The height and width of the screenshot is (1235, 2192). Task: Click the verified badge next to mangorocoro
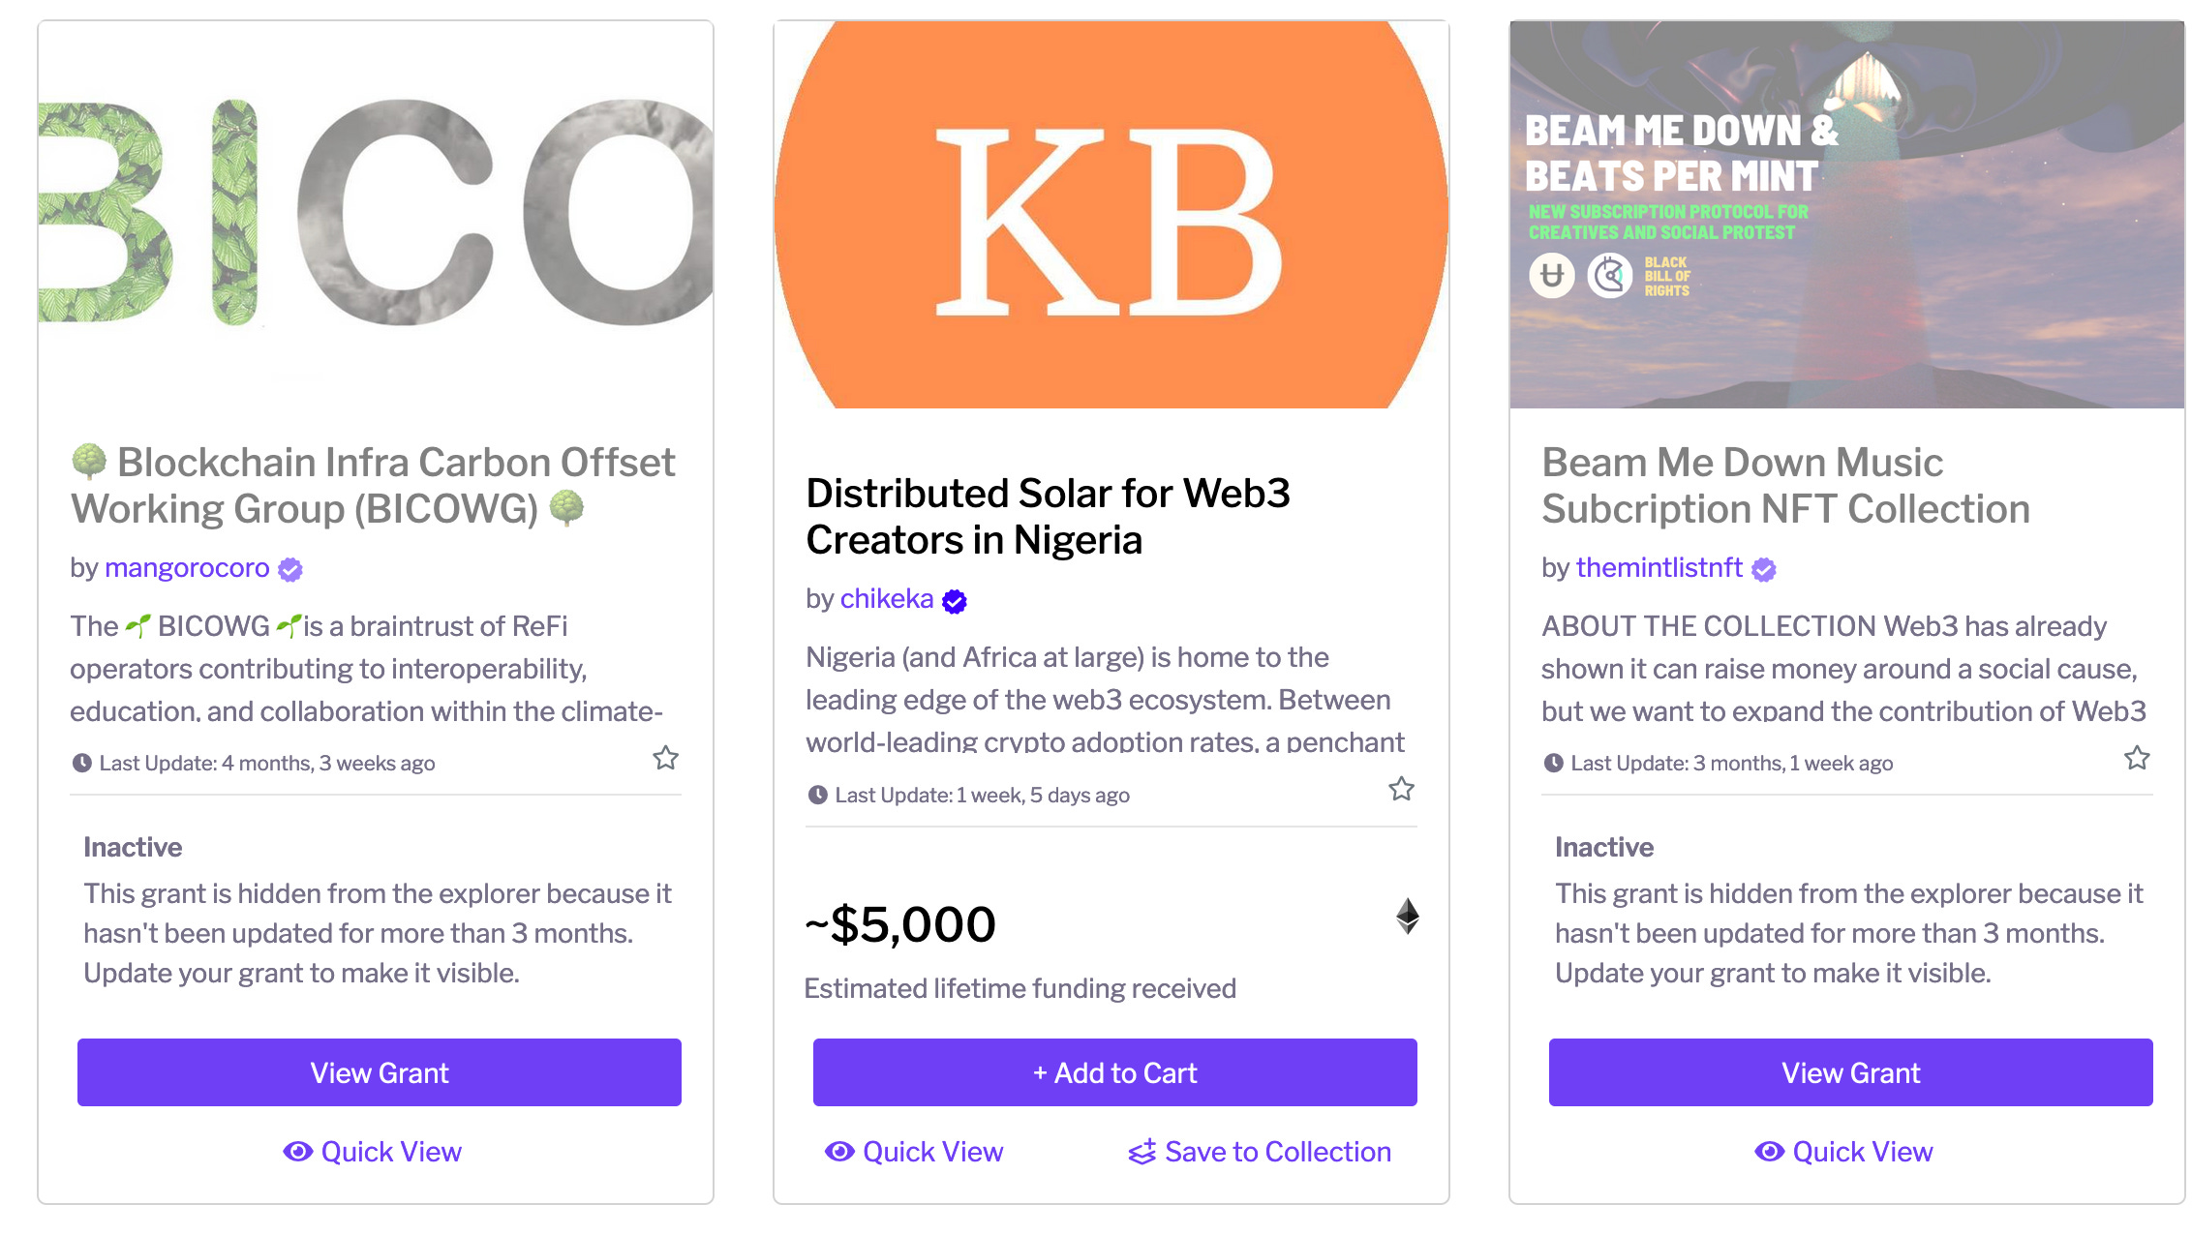tap(290, 569)
